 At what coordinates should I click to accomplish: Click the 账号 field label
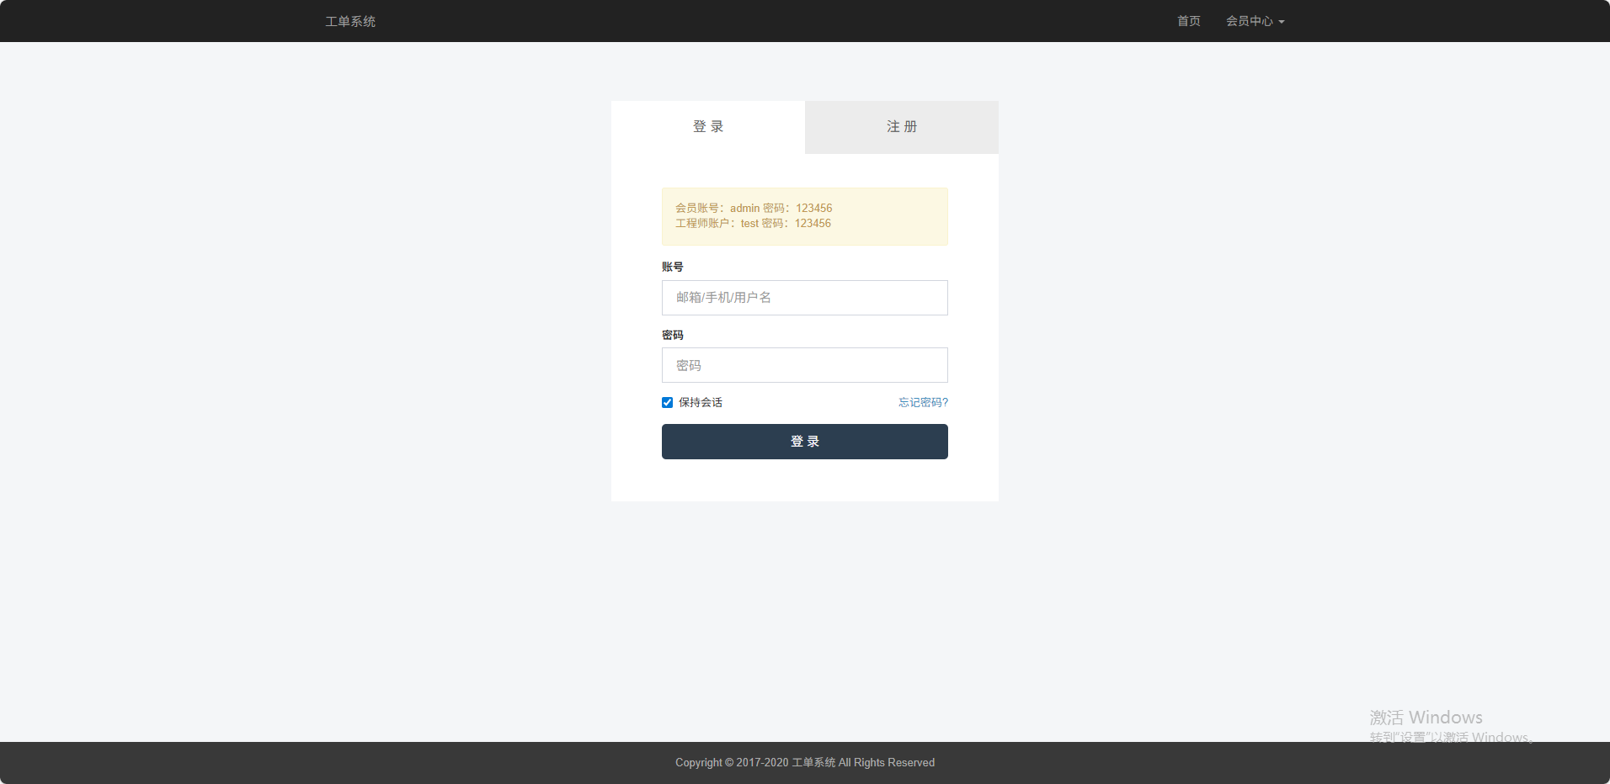pos(672,267)
